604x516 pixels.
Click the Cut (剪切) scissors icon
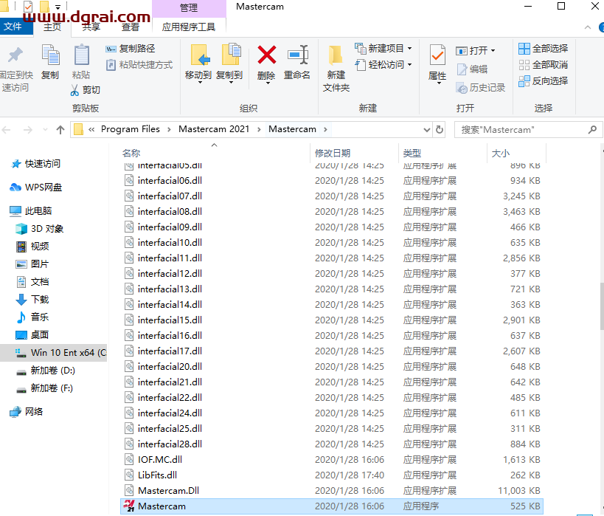tap(75, 90)
